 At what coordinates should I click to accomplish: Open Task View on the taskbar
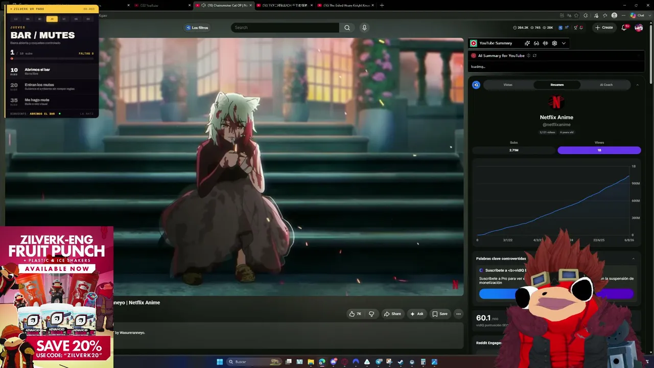(x=289, y=362)
